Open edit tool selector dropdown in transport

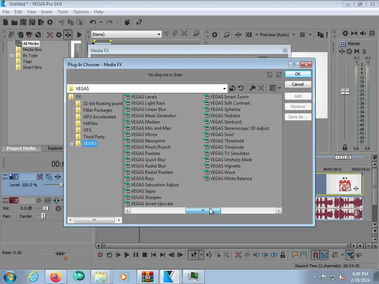(x=201, y=255)
